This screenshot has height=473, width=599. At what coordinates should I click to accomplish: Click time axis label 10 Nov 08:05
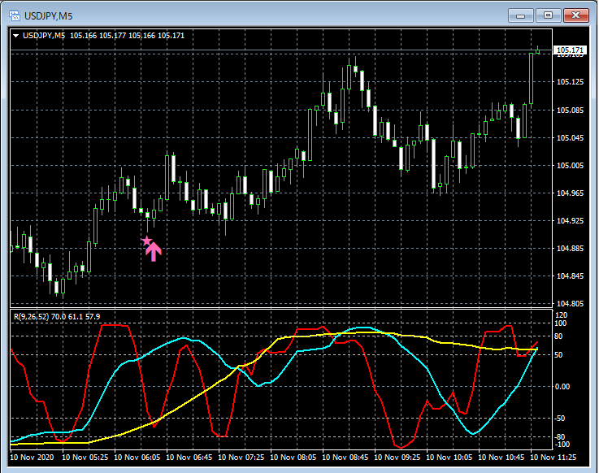point(293,457)
